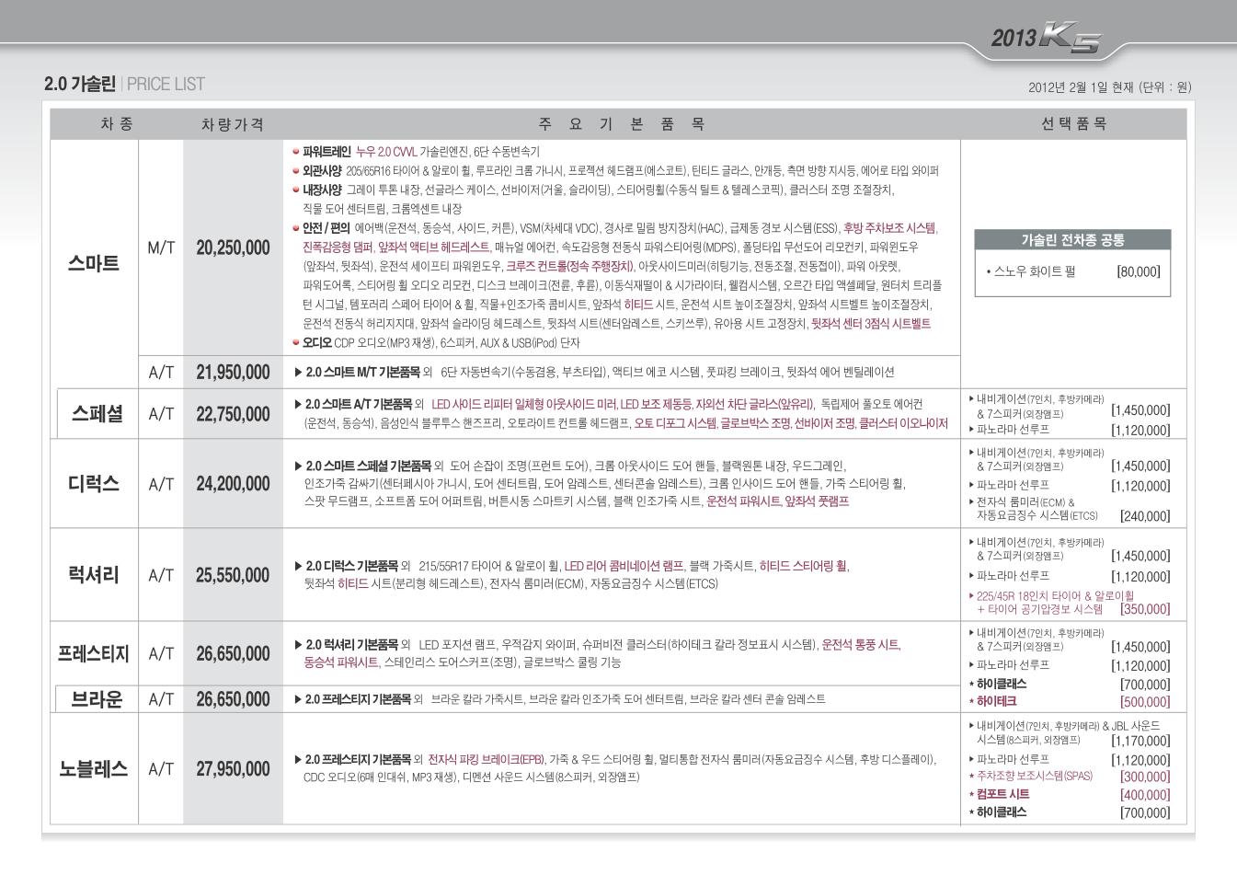Click the 가솔린 전차종 공통 box header

(x=1072, y=240)
